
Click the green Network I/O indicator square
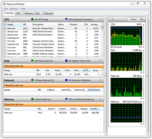[32, 80]
